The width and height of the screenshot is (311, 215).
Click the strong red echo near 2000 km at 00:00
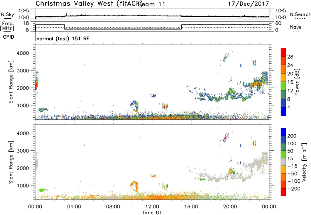(x=36, y=86)
